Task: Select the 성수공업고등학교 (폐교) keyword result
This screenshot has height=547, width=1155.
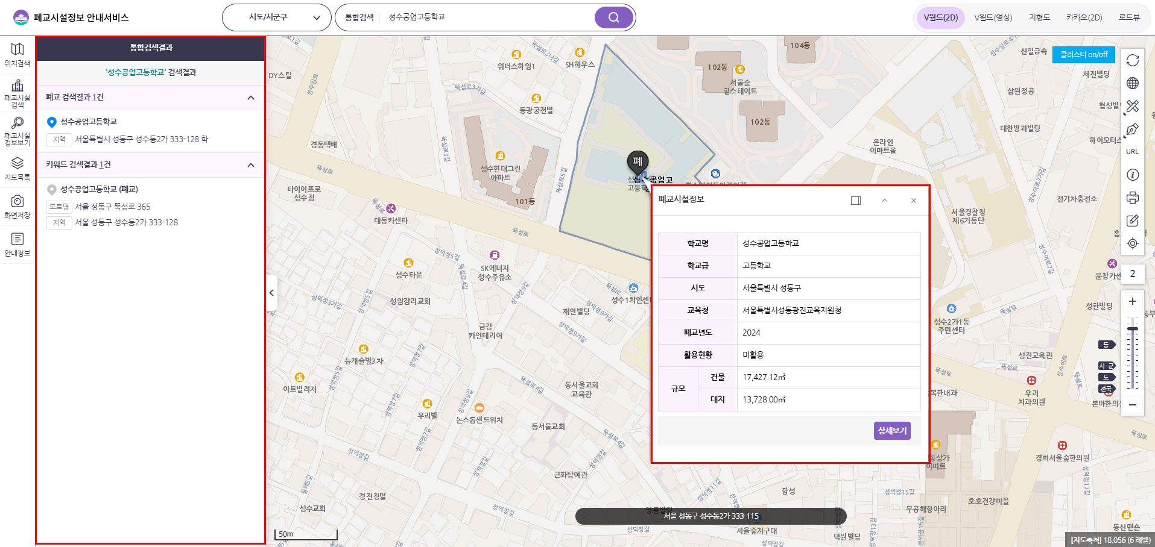Action: tap(99, 189)
